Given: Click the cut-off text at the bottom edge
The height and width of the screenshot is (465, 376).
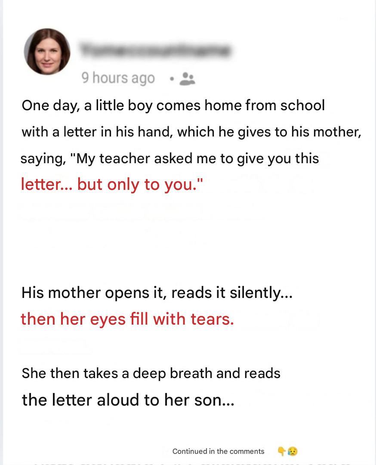Looking at the screenshot, I should 189,463.
